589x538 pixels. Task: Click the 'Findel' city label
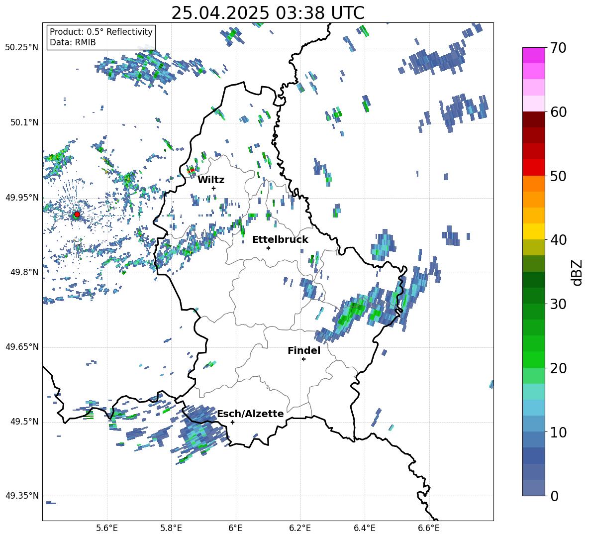(x=304, y=350)
